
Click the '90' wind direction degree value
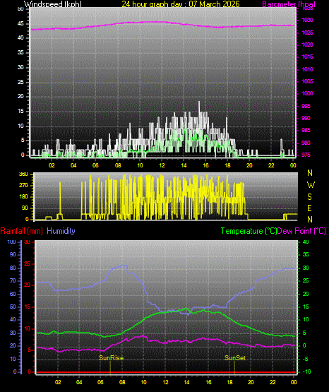click(25, 208)
